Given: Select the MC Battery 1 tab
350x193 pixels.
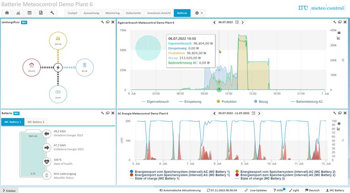Looking at the screenshot, I should point(13,122).
